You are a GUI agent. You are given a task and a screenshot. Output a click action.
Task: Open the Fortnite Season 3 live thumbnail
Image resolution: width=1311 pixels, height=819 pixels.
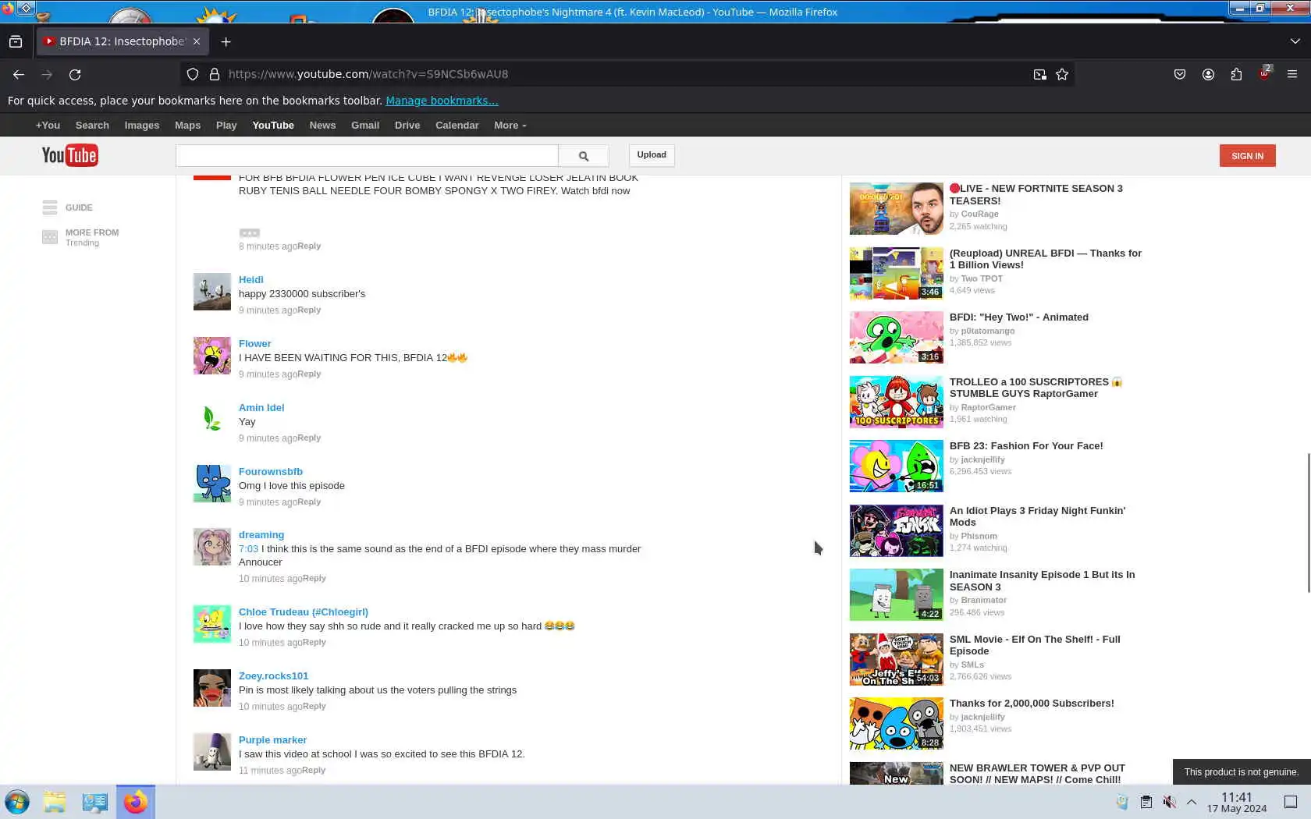897,209
